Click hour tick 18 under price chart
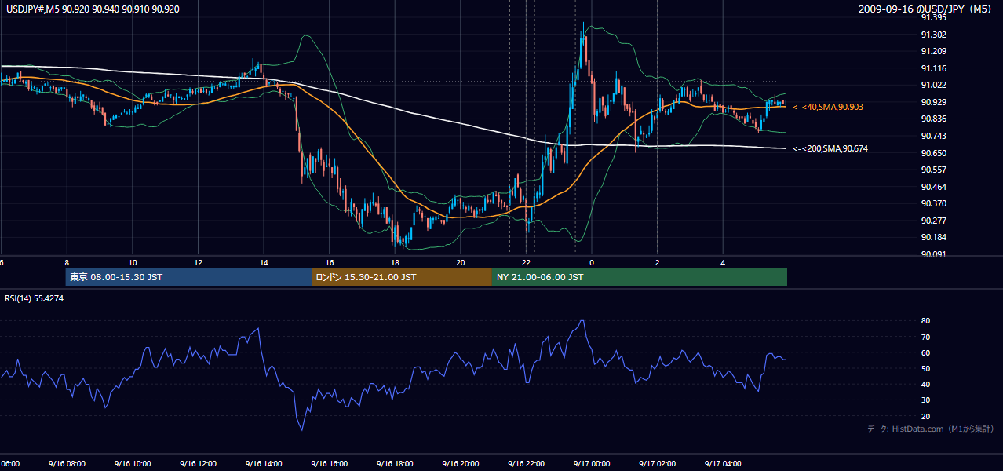Viewport: 1003px width, 471px height. pyautogui.click(x=395, y=263)
